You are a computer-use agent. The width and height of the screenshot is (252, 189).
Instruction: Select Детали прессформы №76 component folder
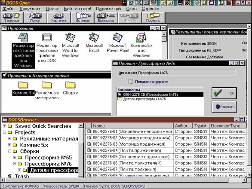(142, 99)
